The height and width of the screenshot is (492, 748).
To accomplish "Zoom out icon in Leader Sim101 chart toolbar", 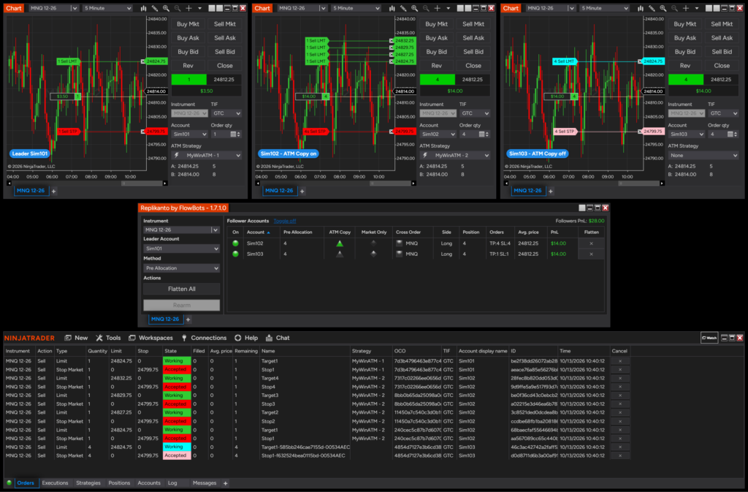I will [178, 8].
